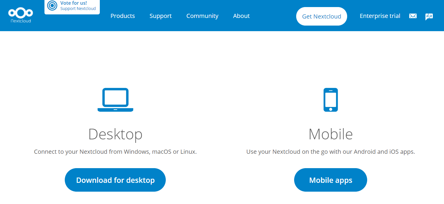Click the Mobile heading
Image resolution: width=444 pixels, height=204 pixels.
331,134
